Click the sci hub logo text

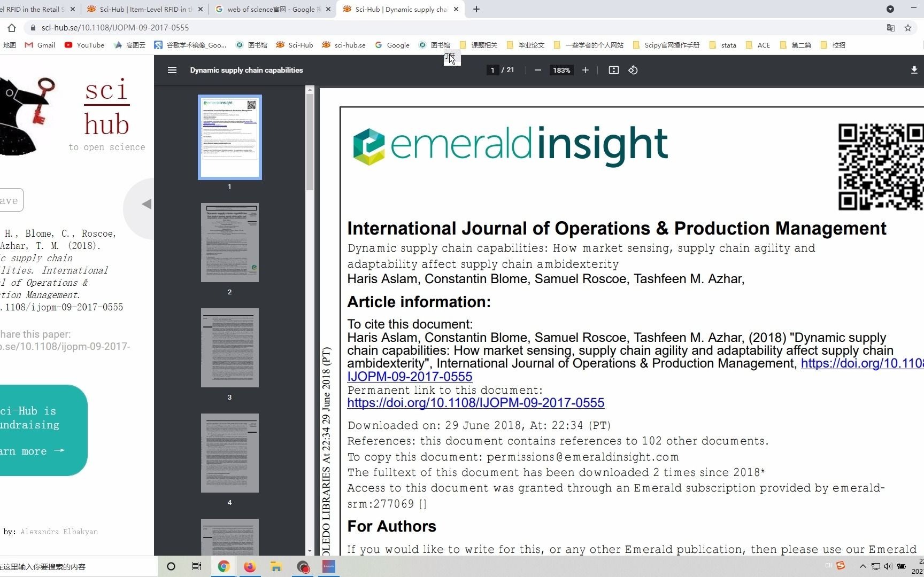[x=107, y=107]
